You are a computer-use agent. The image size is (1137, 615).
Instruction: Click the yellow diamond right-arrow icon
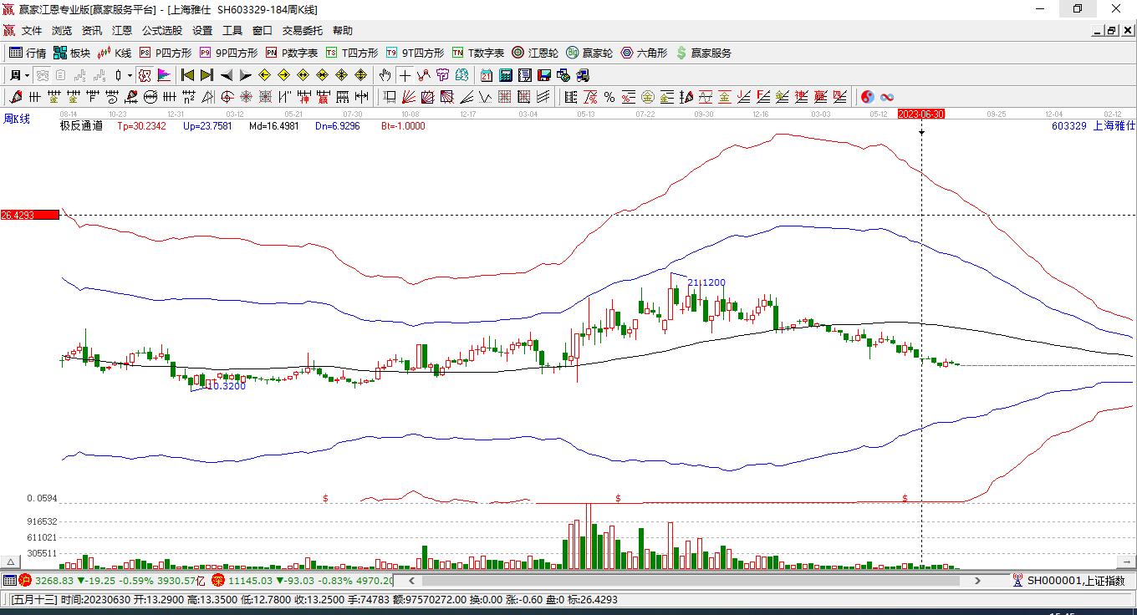(x=284, y=75)
